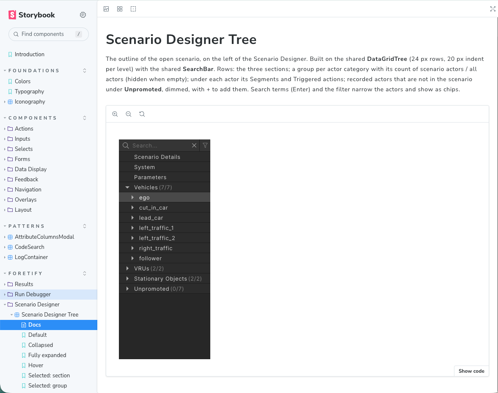This screenshot has width=498, height=393.
Task: Expand the Stationary Objects (2/2) group
Action: pyautogui.click(x=127, y=279)
